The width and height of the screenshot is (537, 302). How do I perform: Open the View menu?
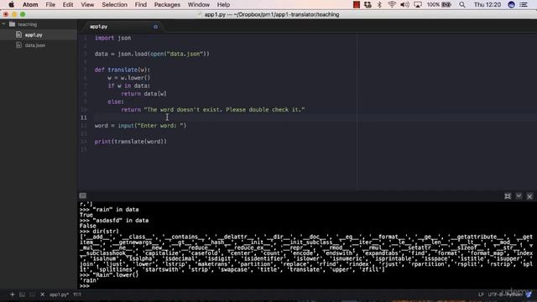click(87, 5)
